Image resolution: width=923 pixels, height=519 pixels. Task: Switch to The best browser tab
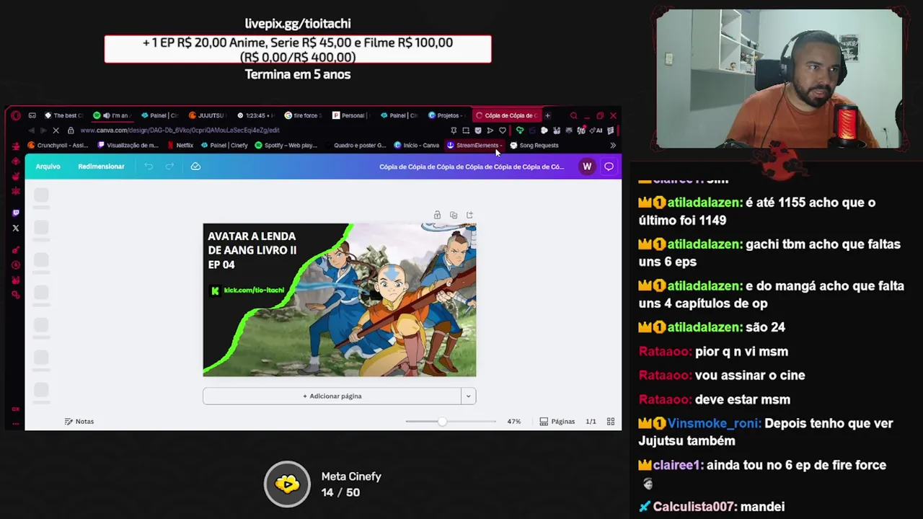[x=63, y=115]
